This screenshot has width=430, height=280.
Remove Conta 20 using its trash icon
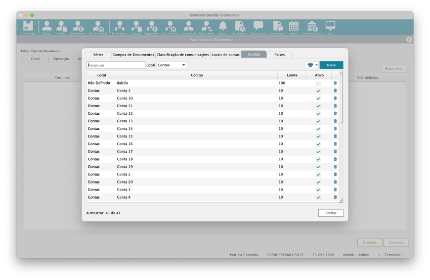tap(335, 182)
